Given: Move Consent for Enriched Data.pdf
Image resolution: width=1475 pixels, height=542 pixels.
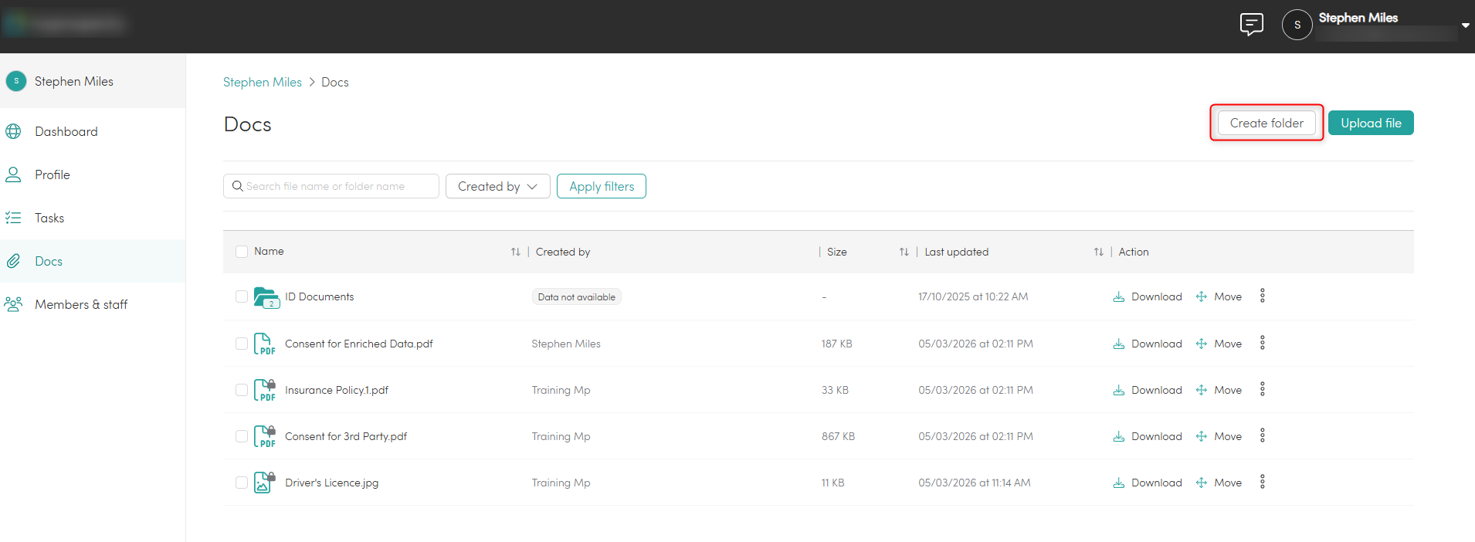Looking at the screenshot, I should point(1219,344).
